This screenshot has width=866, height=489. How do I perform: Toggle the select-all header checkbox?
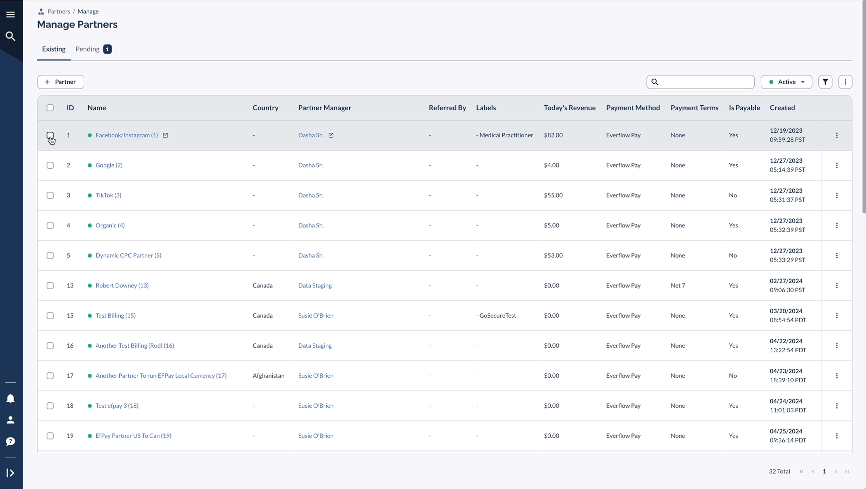[50, 108]
